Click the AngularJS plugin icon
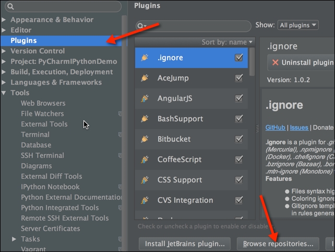Viewport: 335px width, 252px height. coord(145,98)
